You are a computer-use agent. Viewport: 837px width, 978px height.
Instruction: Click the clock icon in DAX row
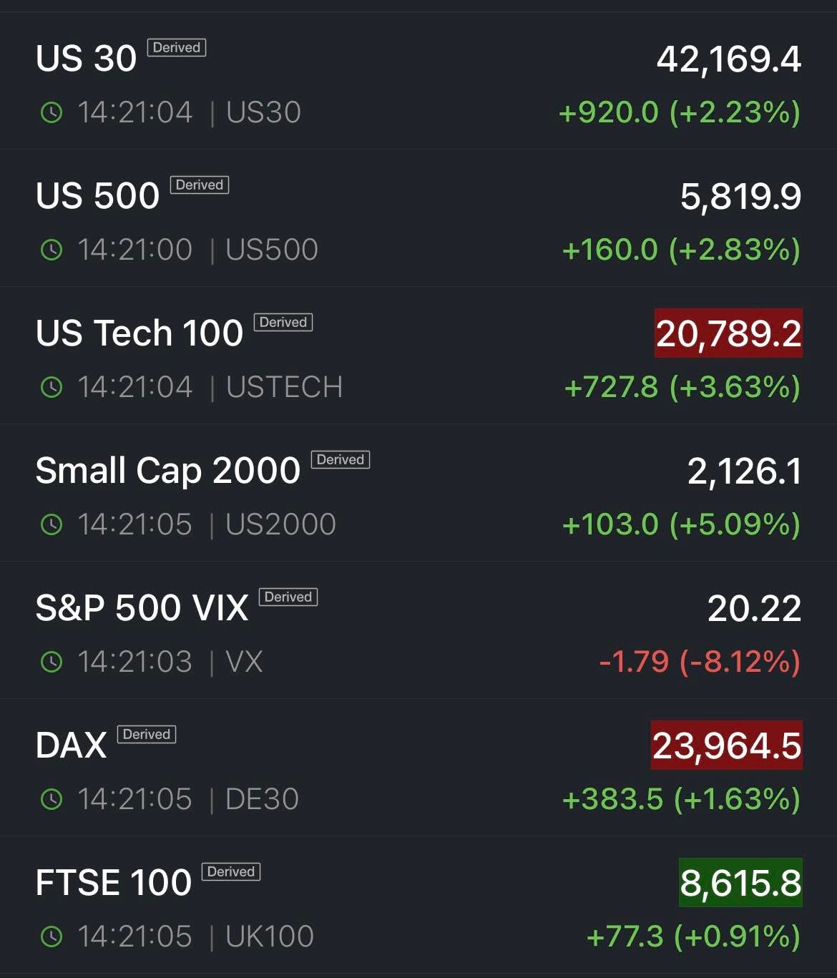(52, 799)
